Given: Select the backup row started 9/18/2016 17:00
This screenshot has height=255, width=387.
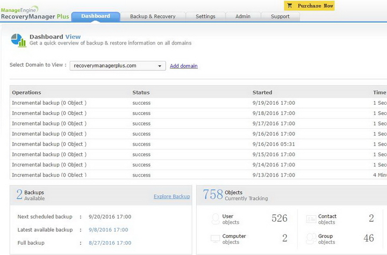Looking at the screenshot, I should coord(198,113).
